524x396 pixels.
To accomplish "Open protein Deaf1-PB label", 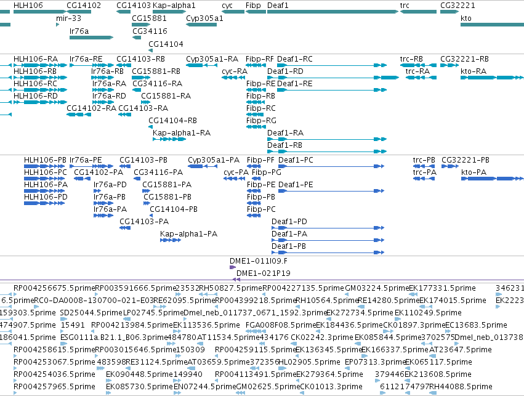I will tap(289, 246).
